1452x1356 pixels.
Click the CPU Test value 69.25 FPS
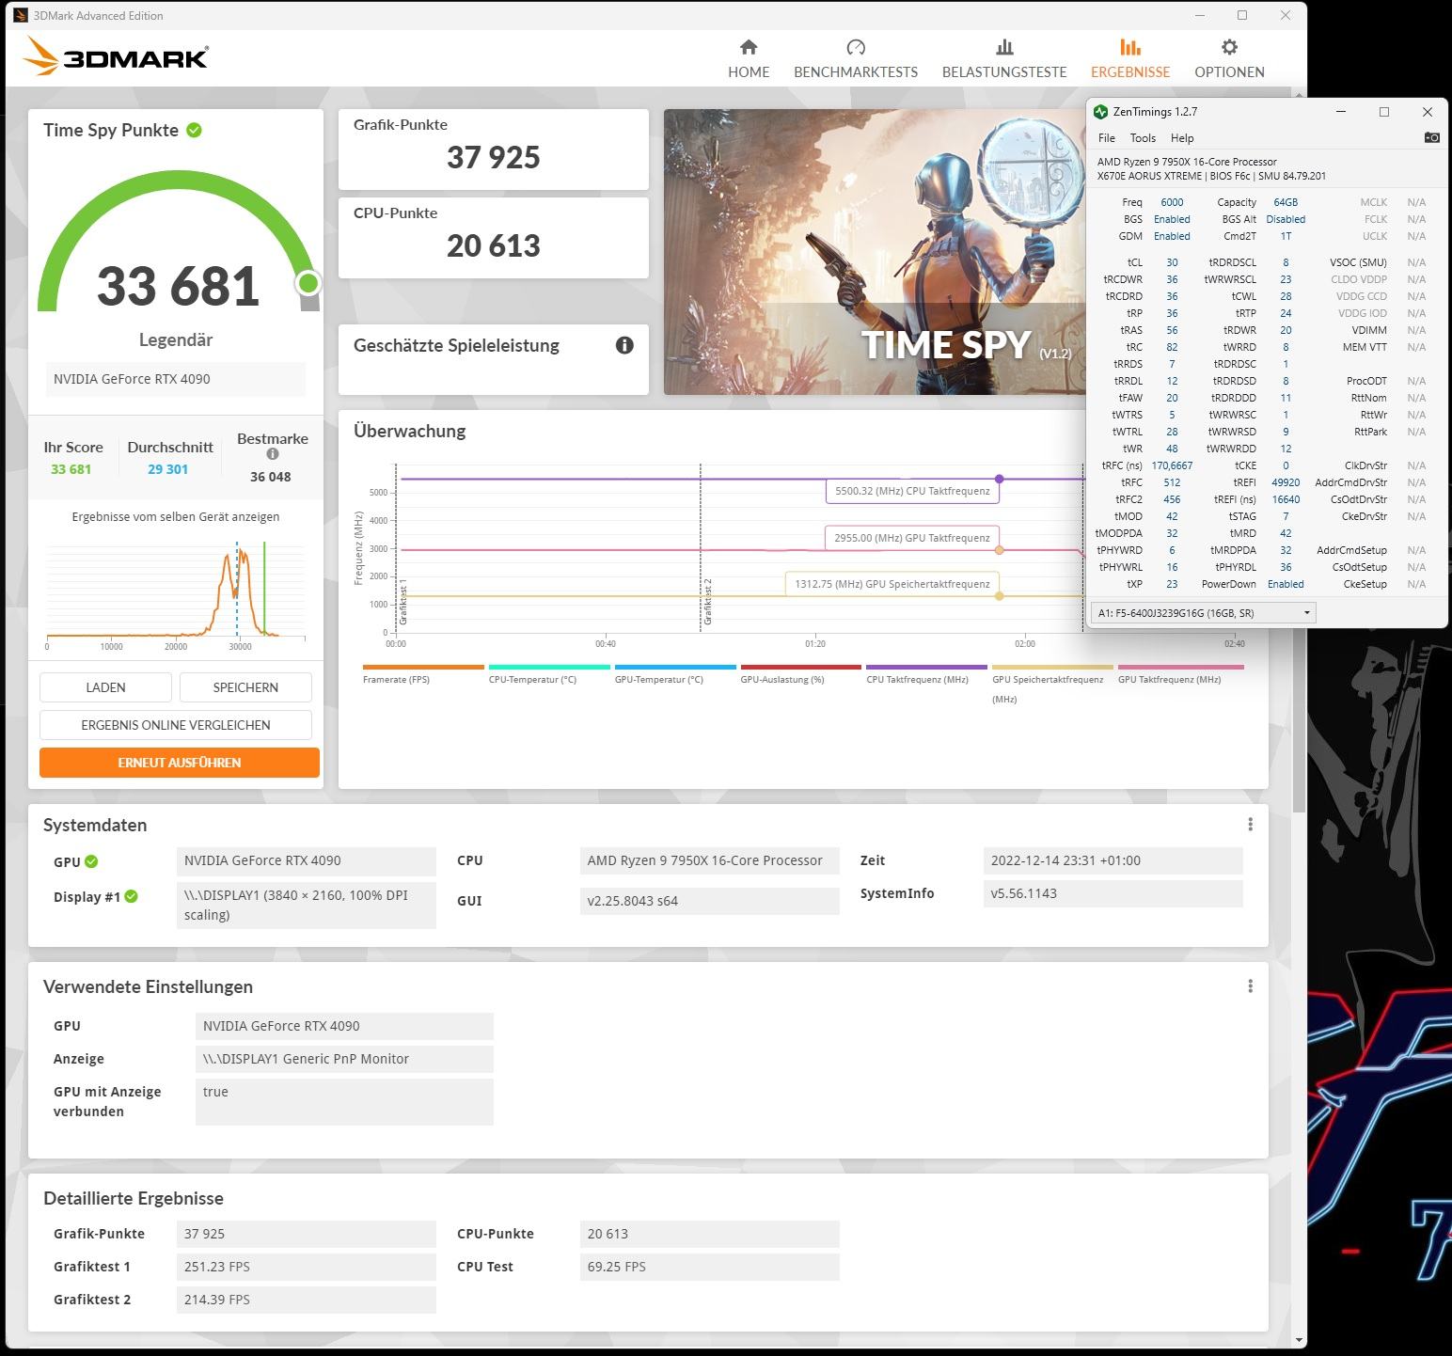point(709,1267)
